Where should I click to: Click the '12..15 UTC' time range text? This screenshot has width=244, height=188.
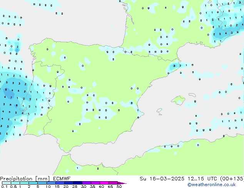(202, 179)
